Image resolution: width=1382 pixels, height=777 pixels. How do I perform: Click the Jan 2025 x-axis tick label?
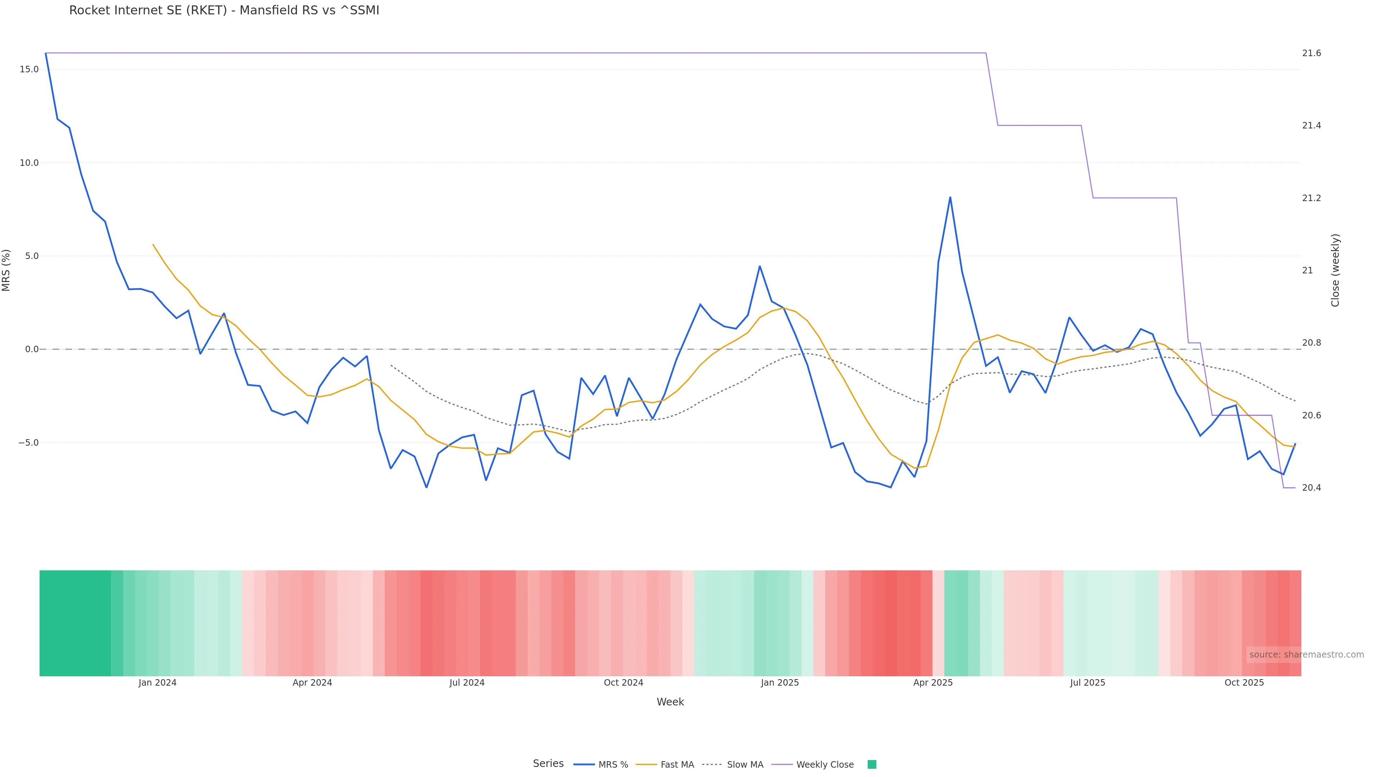click(780, 683)
